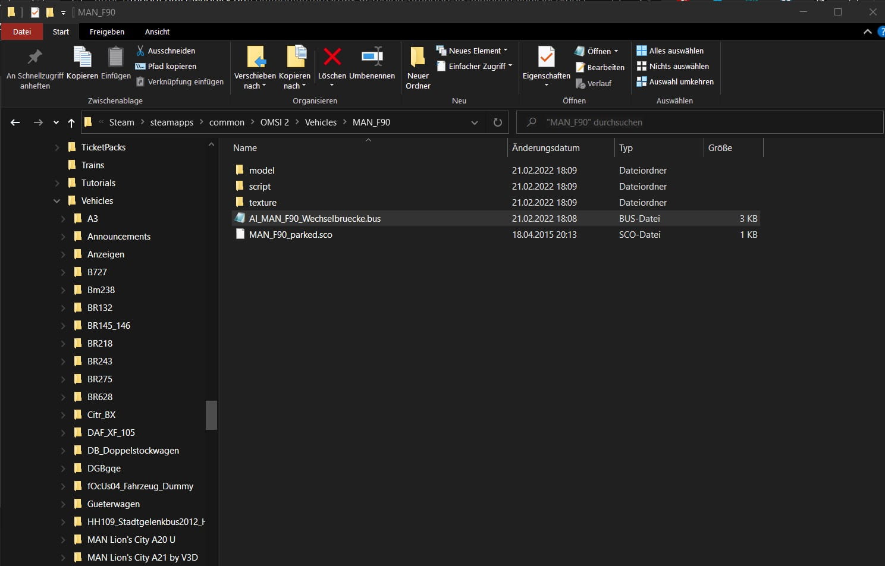Screen dimensions: 885x566
Task: Open the Datei menu tab
Action: pyautogui.click(x=22, y=32)
